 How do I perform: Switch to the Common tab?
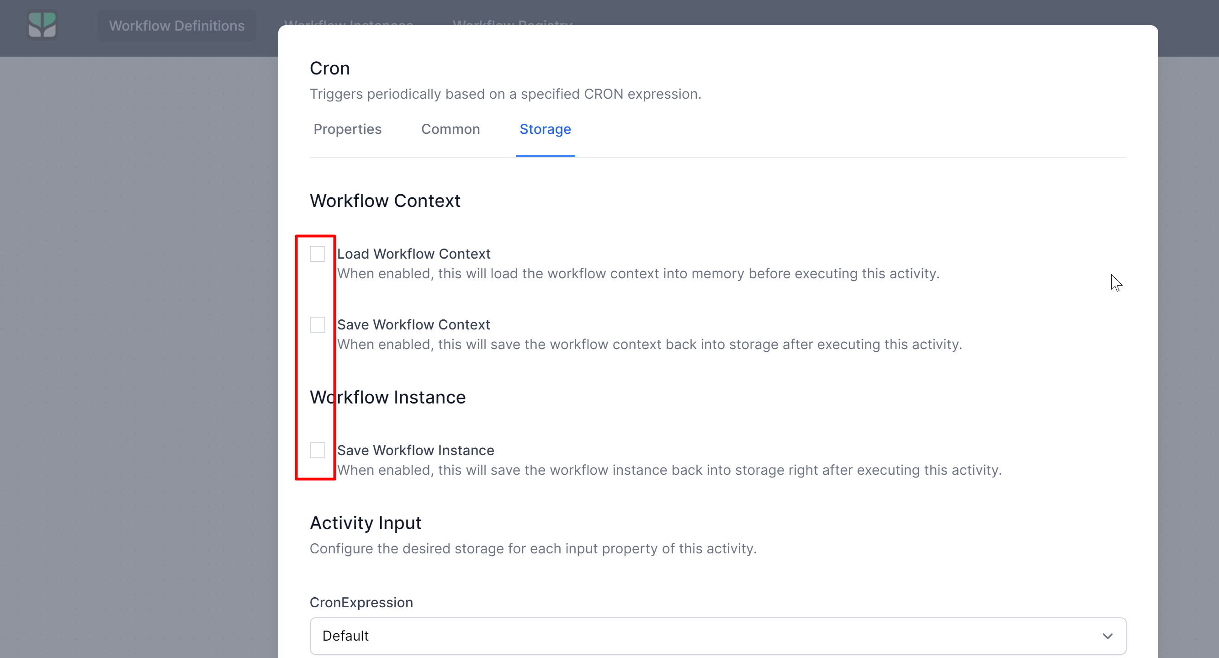click(x=450, y=129)
